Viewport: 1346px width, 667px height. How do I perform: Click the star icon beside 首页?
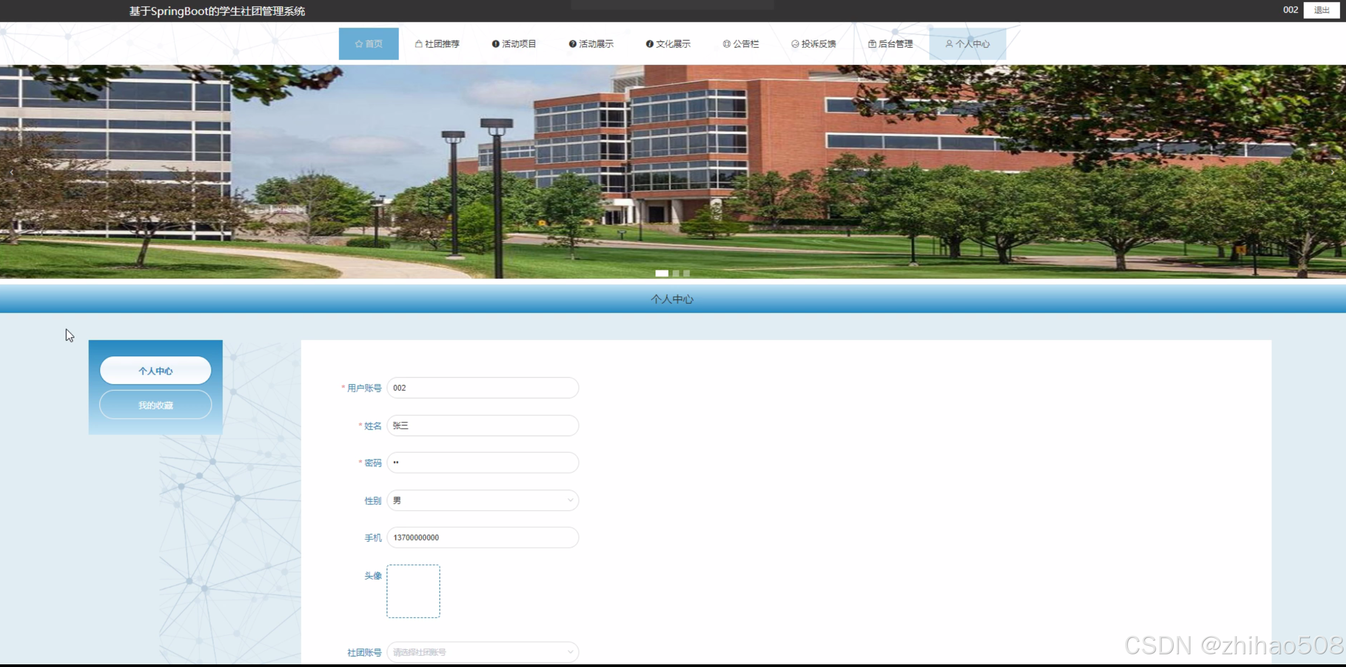point(359,44)
